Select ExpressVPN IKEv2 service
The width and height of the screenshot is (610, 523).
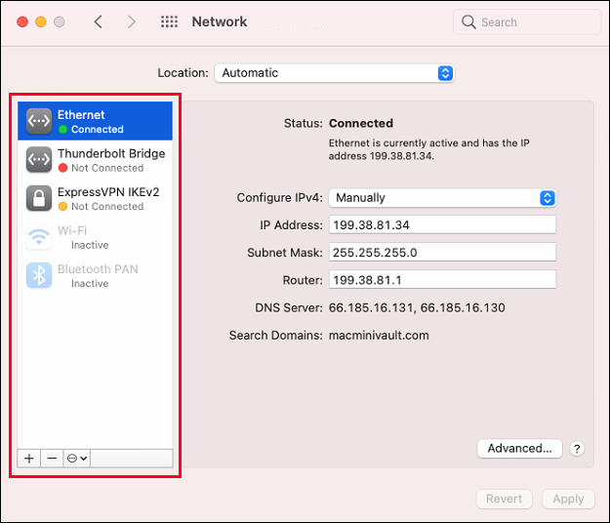[95, 198]
